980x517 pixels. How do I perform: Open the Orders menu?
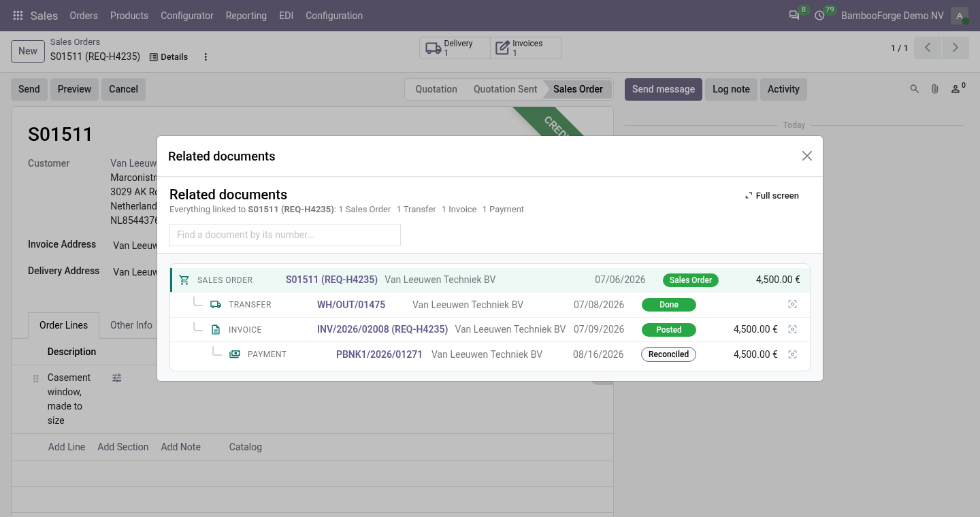coord(84,16)
